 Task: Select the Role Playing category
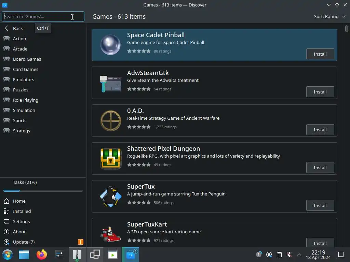coord(43,100)
